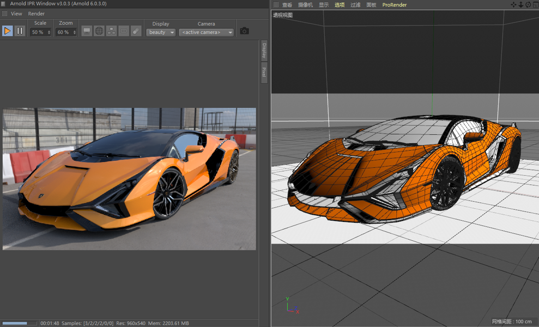Take a snapshot with the camera icon
Screen dimensions: 539x327
point(244,31)
